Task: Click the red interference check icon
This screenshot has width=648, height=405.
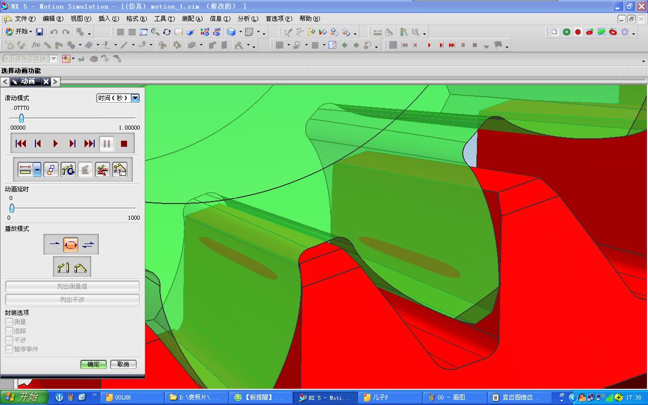Action: (103, 170)
